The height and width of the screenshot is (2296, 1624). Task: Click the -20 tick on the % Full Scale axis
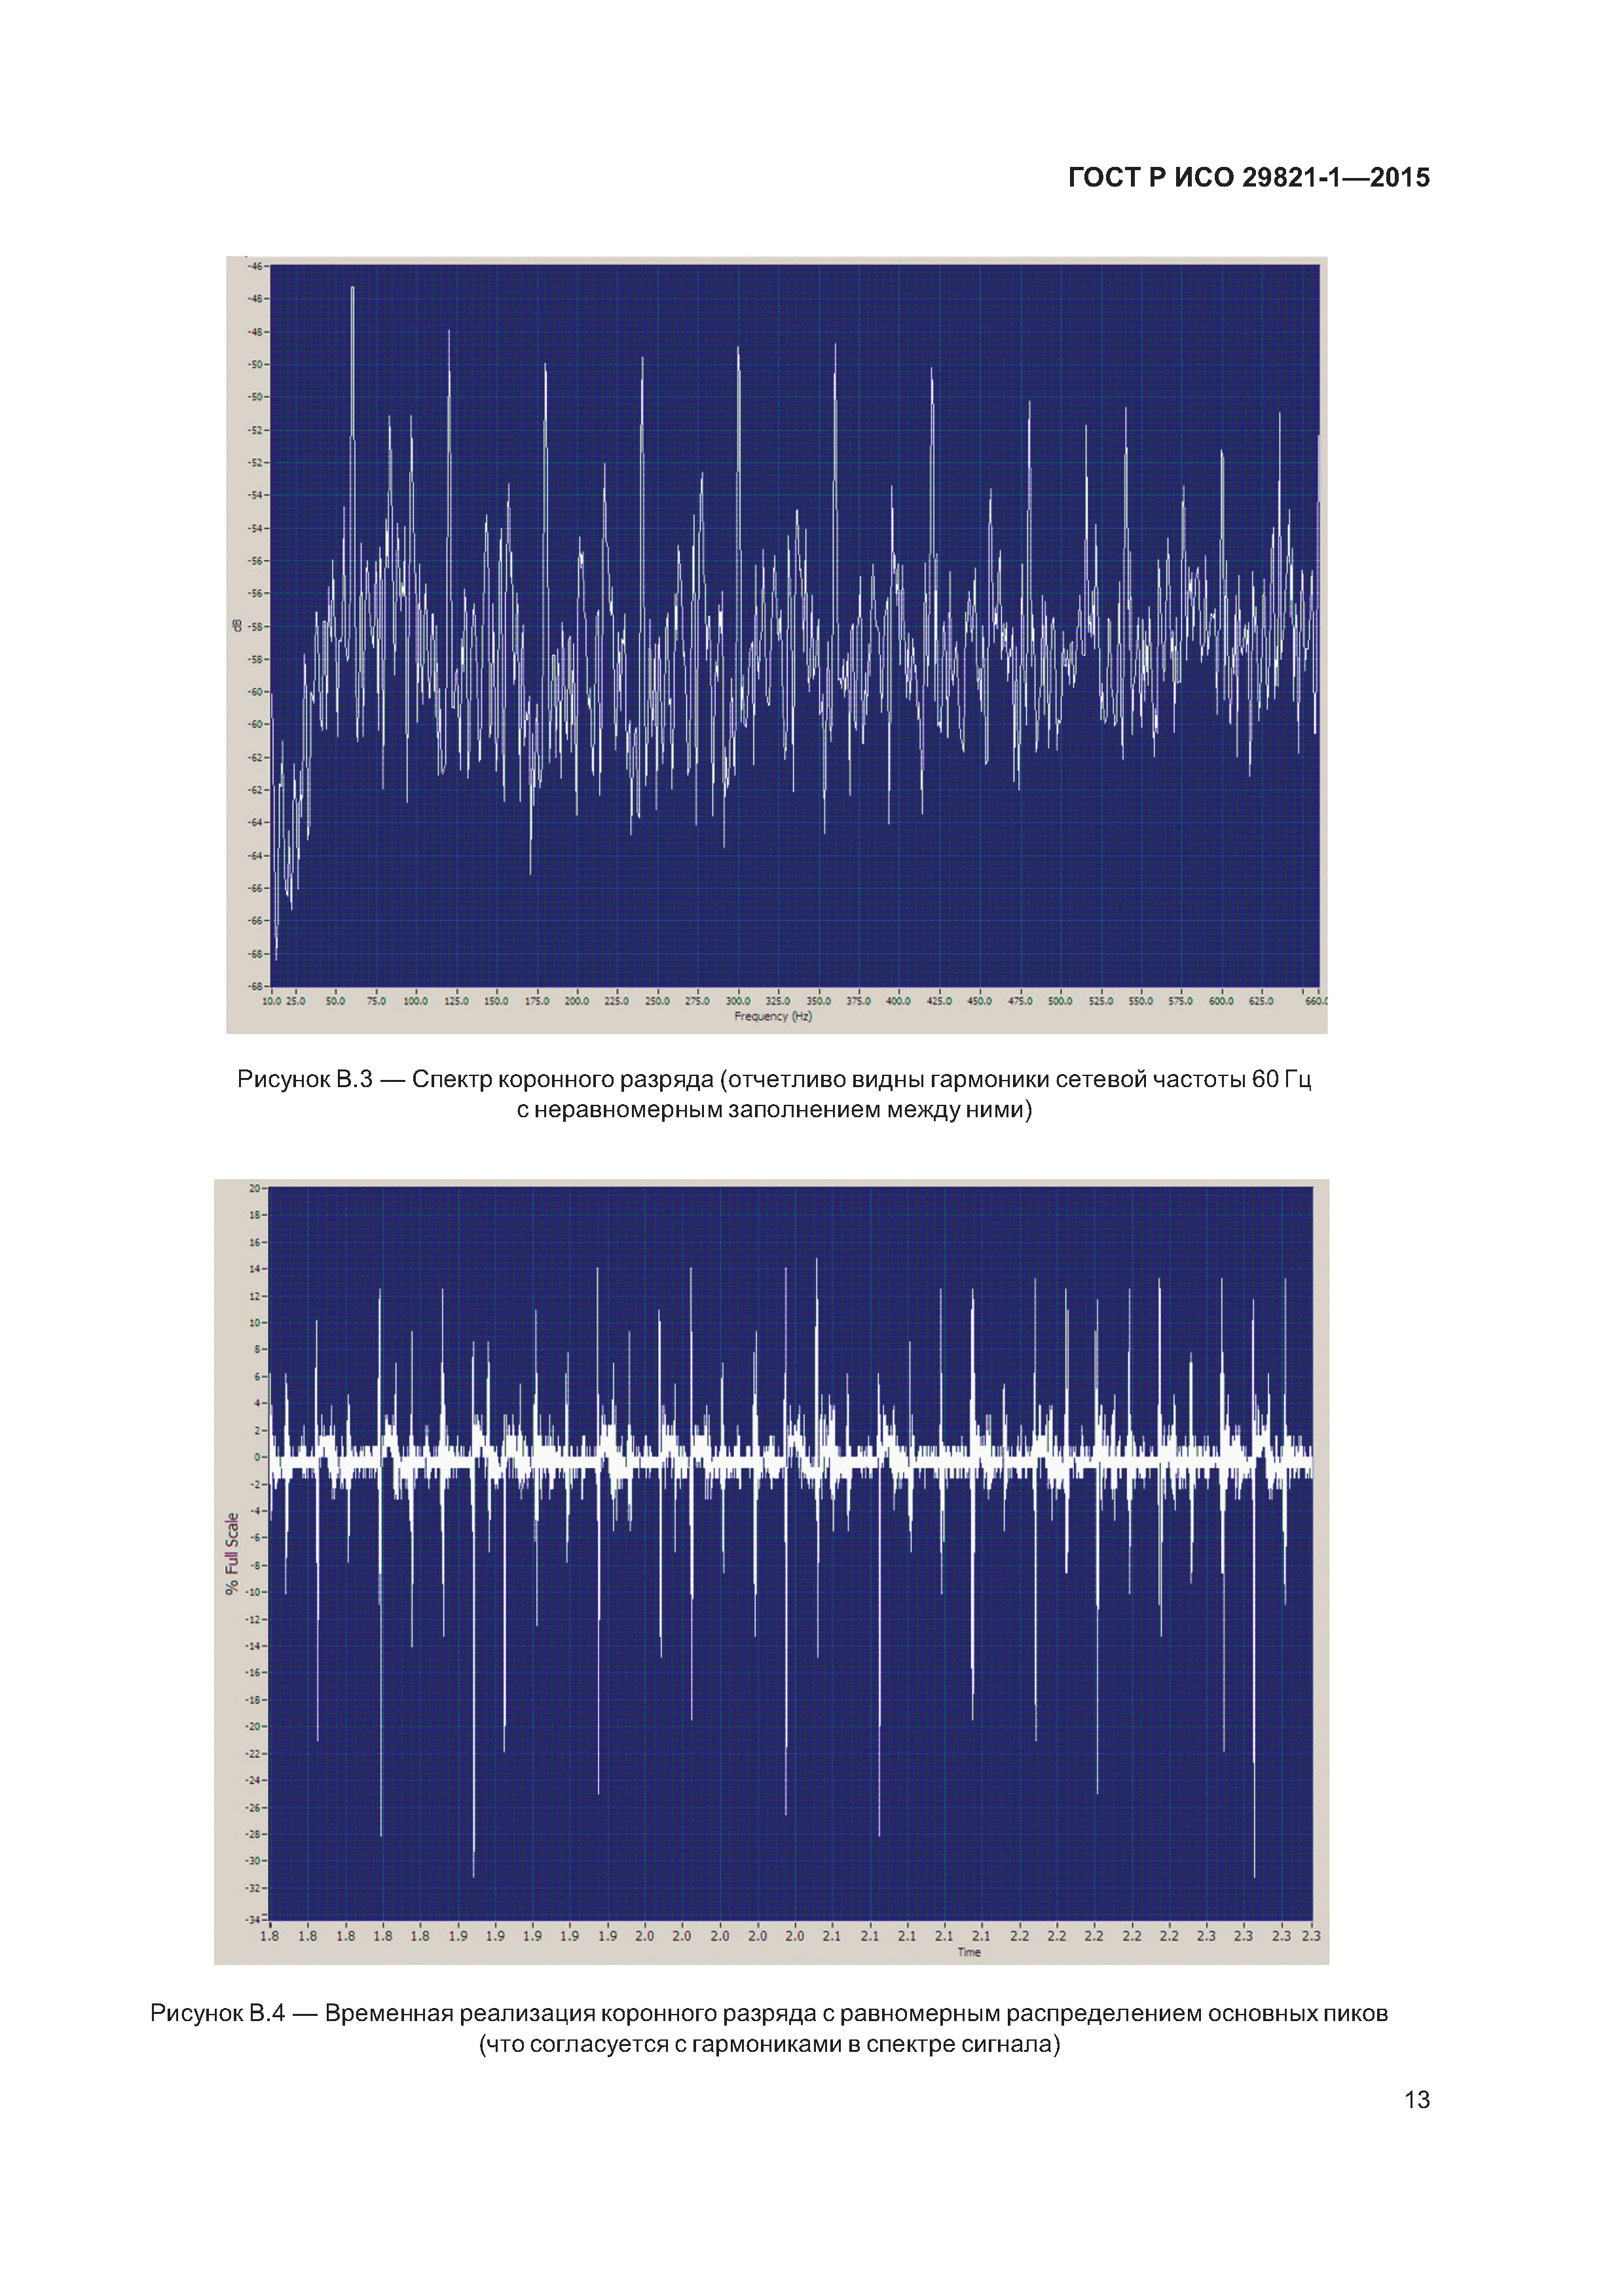252,1726
